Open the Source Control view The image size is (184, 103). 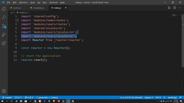point(4,26)
